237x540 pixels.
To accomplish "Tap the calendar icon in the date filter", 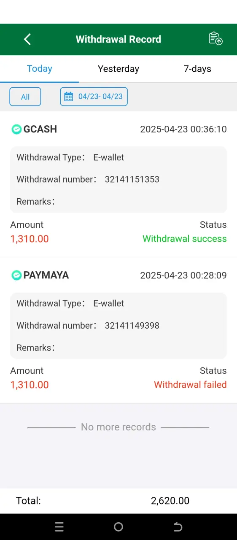I will point(68,97).
